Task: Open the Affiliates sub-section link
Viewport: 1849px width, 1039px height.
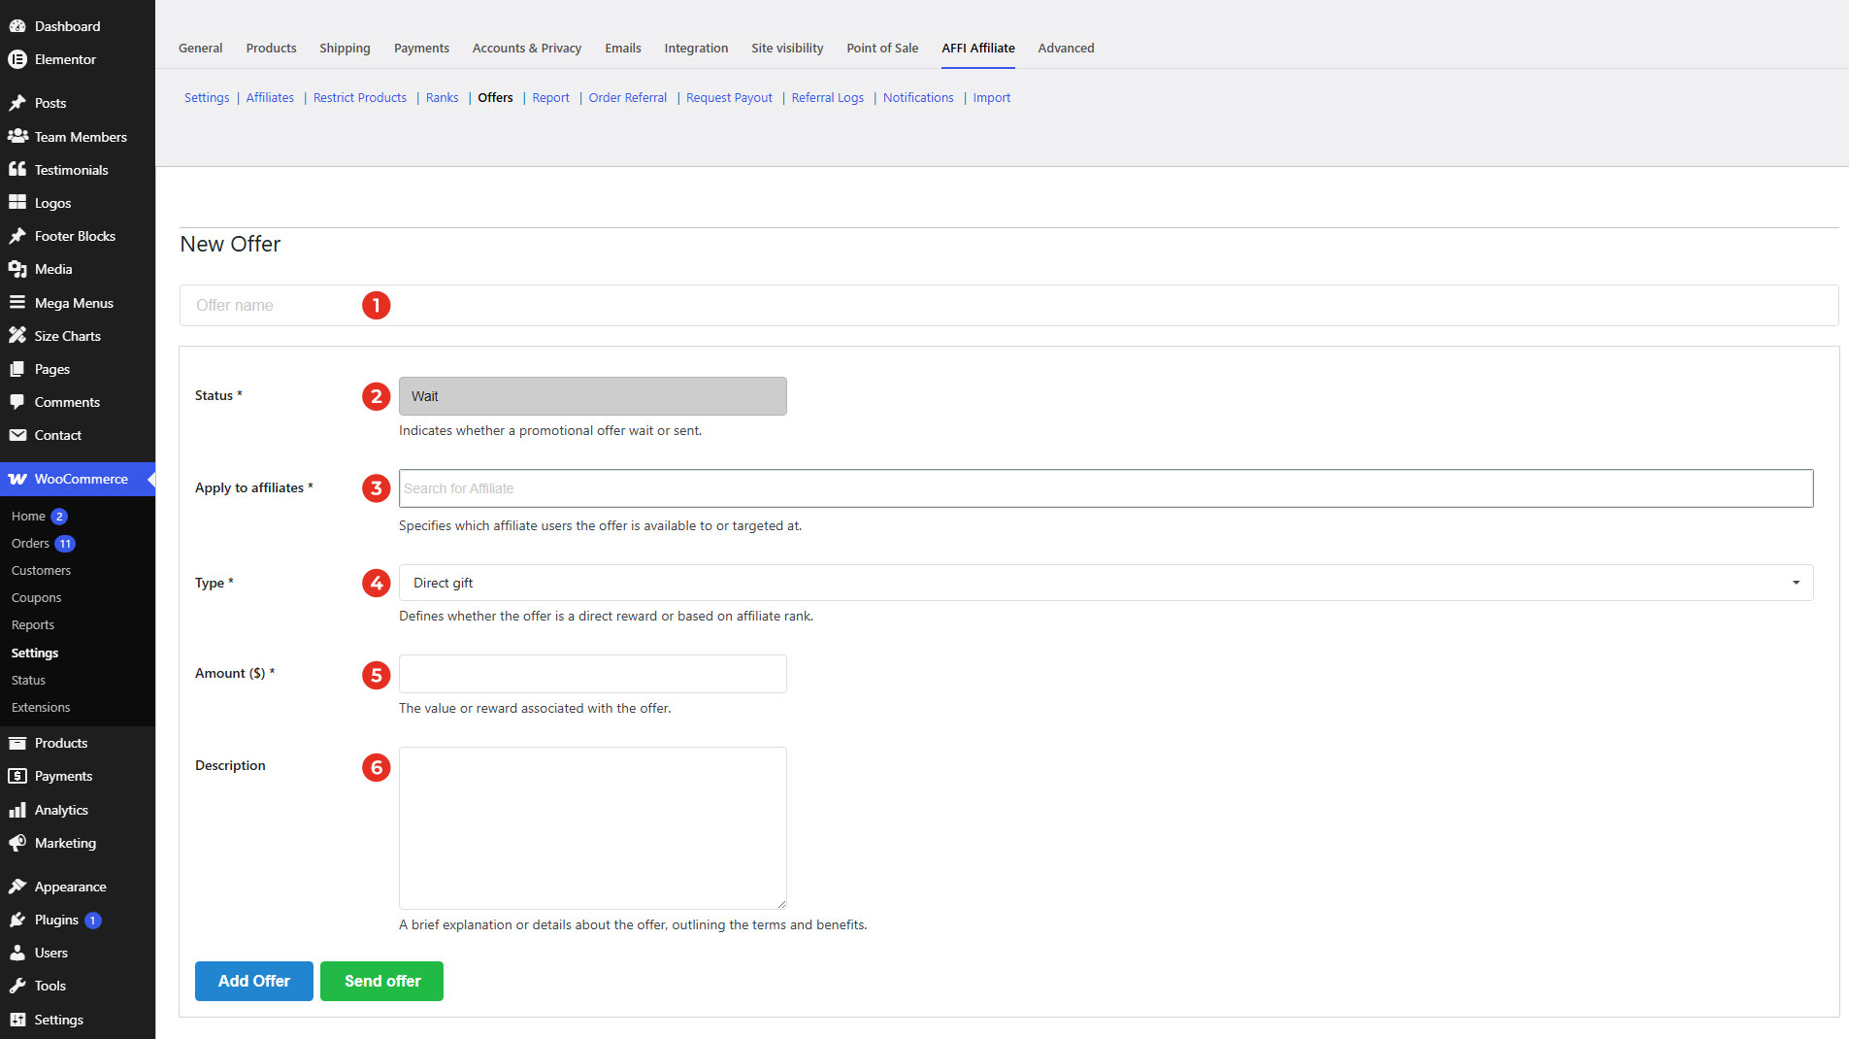Action: point(270,97)
